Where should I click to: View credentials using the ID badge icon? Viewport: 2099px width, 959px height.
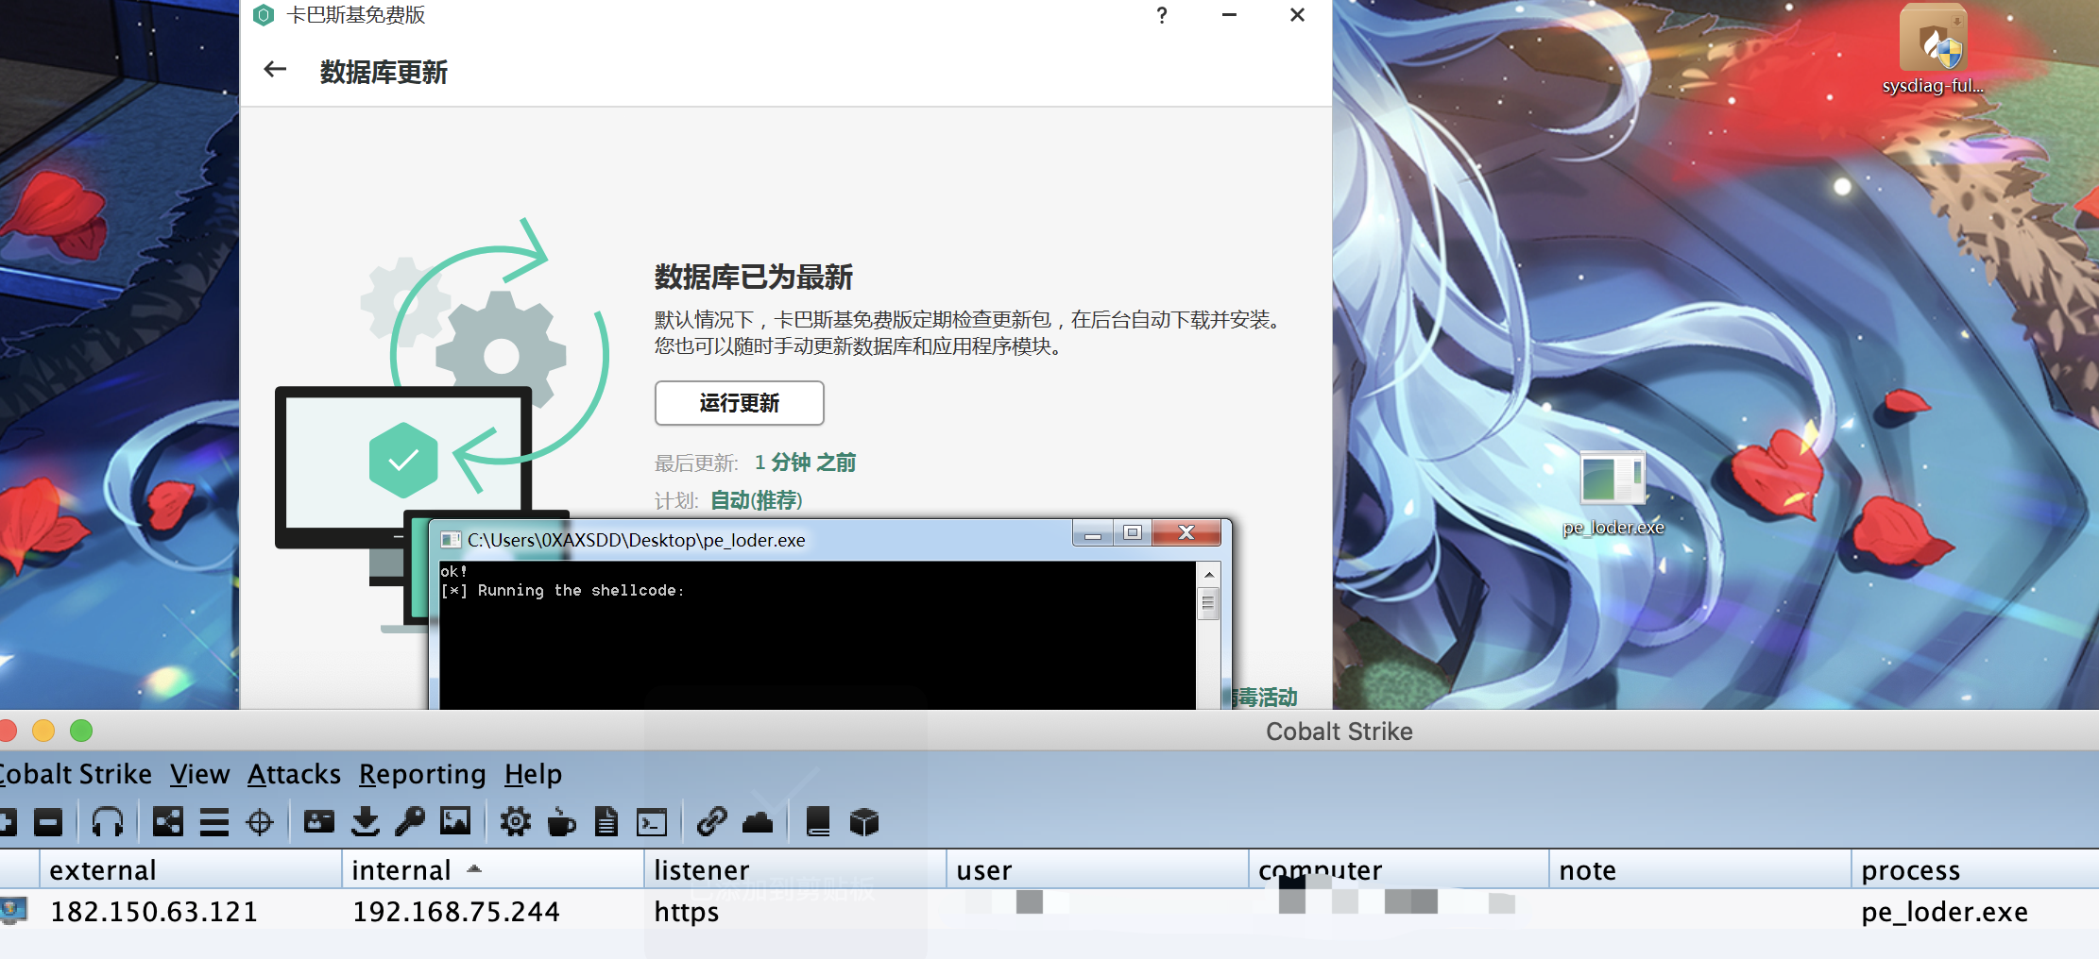pos(318,821)
